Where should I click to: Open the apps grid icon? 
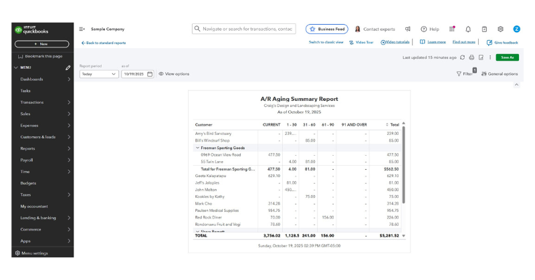pyautogui.click(x=452, y=29)
